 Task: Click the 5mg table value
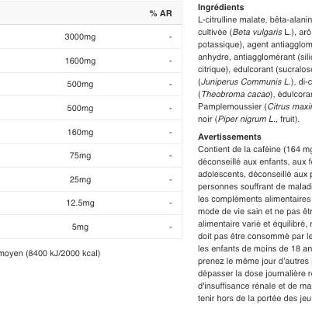80,227
